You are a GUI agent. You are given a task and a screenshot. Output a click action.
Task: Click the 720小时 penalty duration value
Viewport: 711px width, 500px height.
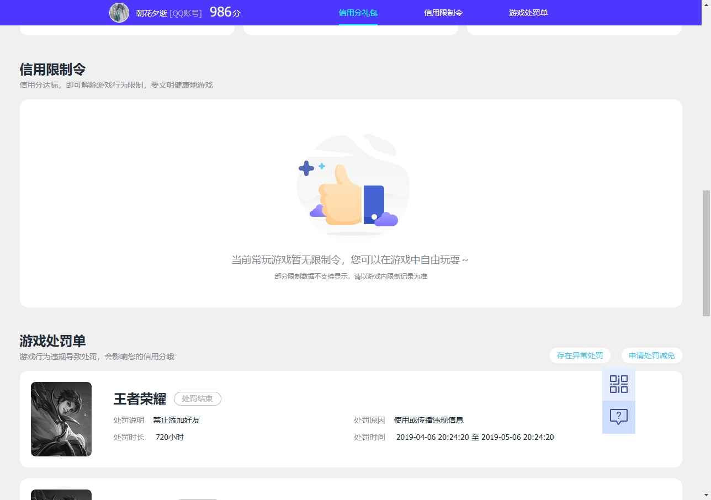169,437
